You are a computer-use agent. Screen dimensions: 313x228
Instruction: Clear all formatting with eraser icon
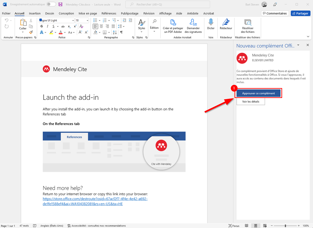tap(81, 27)
